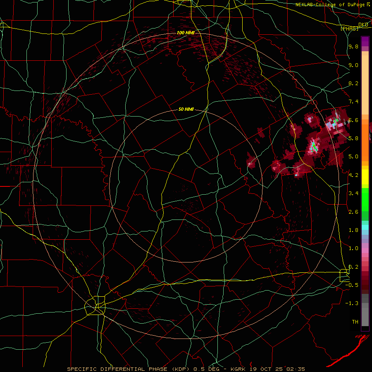This screenshot has width=372, height=372.
Task: Click the 2.6 scale value
Action: tap(353, 212)
